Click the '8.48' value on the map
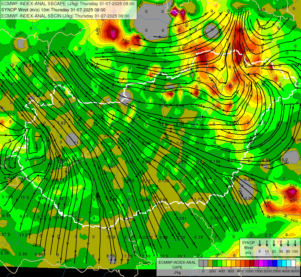This screenshot has height=277, width=301. pyautogui.click(x=180, y=125)
